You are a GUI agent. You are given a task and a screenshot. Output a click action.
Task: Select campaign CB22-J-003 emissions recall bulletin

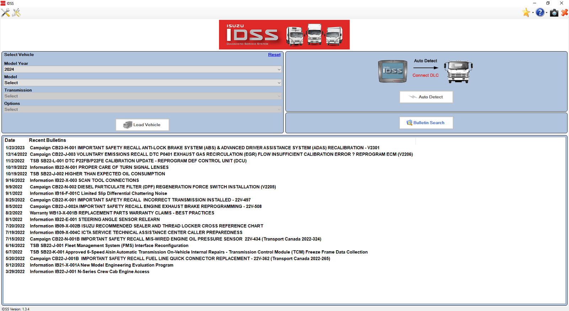(x=221, y=154)
